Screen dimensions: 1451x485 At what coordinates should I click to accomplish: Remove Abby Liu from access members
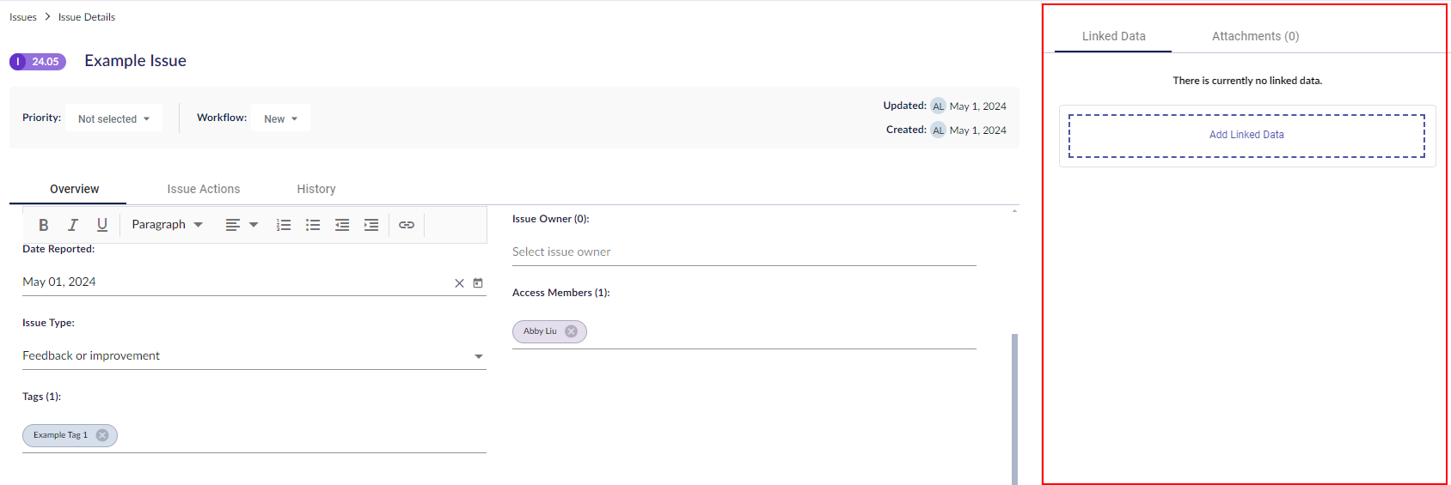click(x=571, y=331)
